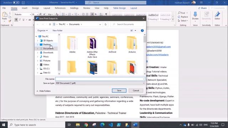Open Visual Studio Code from taskbar
228x128 pixels.
[x=110, y=125]
